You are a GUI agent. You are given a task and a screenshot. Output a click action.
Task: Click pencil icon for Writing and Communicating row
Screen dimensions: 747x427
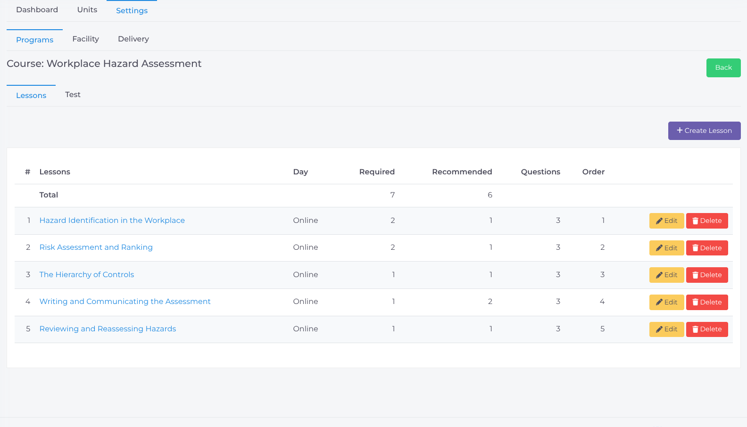click(x=659, y=302)
